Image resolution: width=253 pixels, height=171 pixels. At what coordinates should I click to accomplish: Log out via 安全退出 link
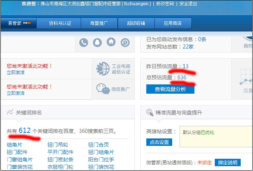188,4
